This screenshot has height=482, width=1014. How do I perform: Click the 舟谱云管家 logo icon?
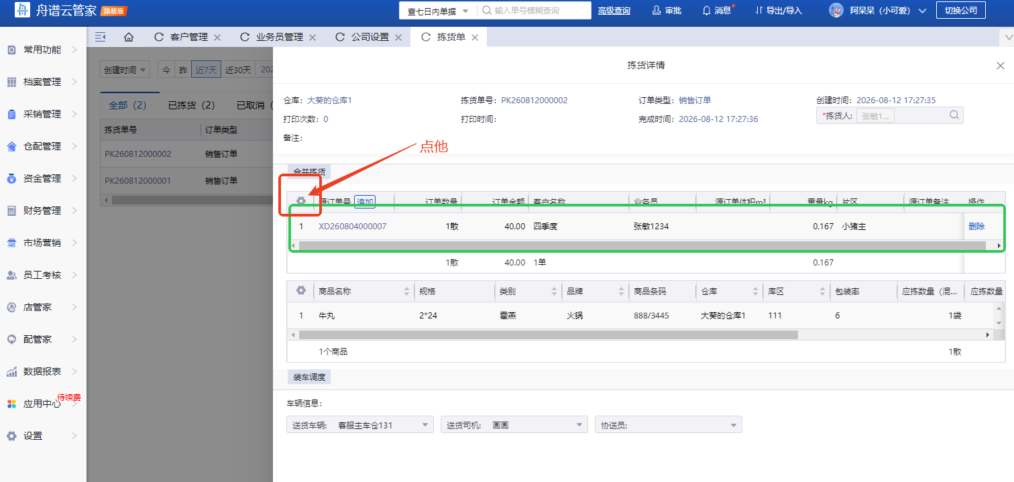[22, 11]
